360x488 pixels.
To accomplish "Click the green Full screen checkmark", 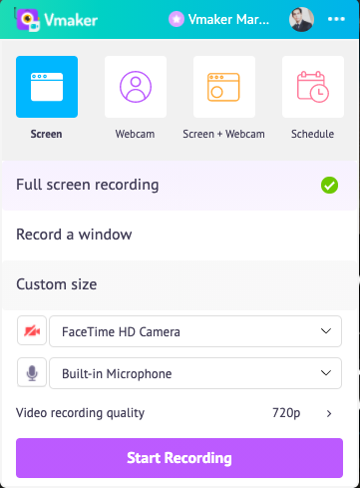I will [x=329, y=186].
